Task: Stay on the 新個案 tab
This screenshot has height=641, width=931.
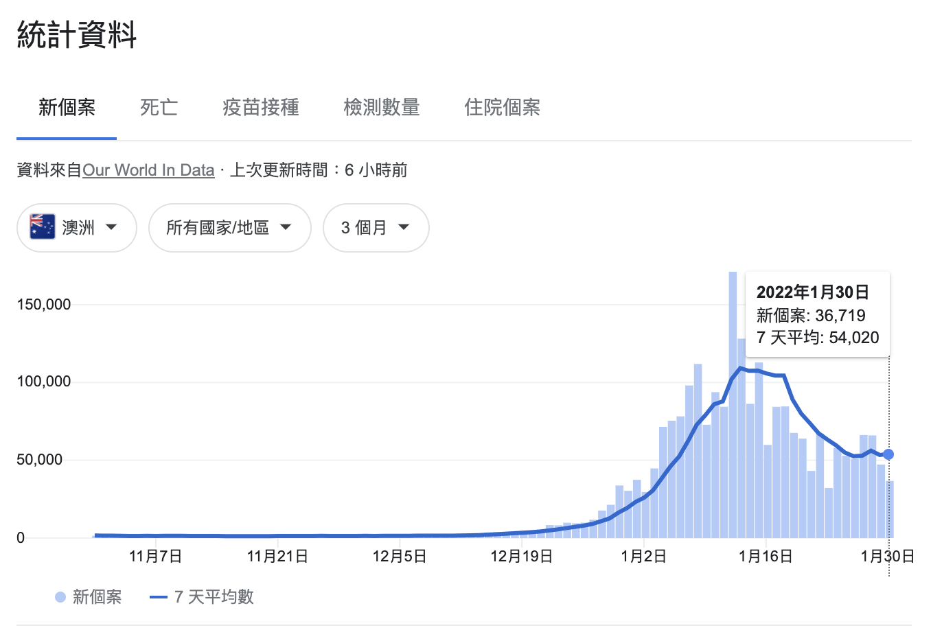Action: pos(66,108)
